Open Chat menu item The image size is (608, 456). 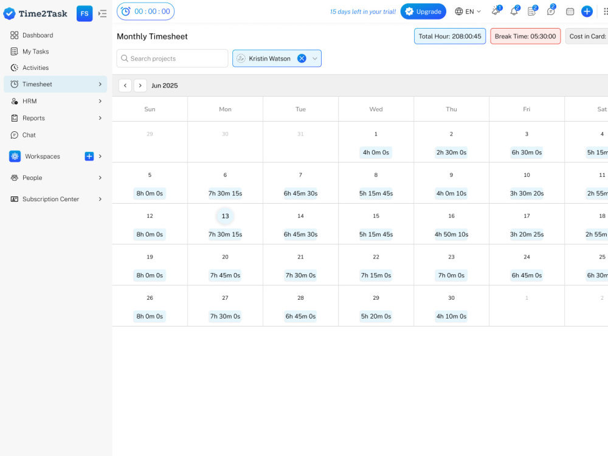click(x=55, y=135)
